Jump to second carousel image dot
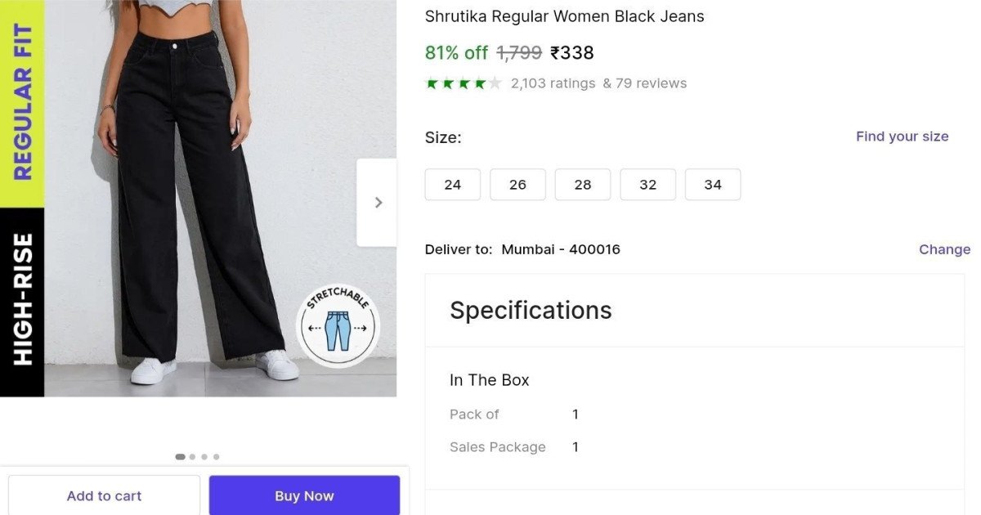Viewport: 981px width, 515px height. (x=192, y=457)
